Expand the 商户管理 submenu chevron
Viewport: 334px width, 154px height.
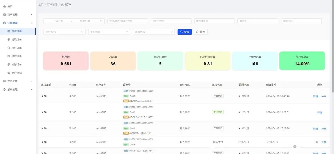click(x=31, y=14)
